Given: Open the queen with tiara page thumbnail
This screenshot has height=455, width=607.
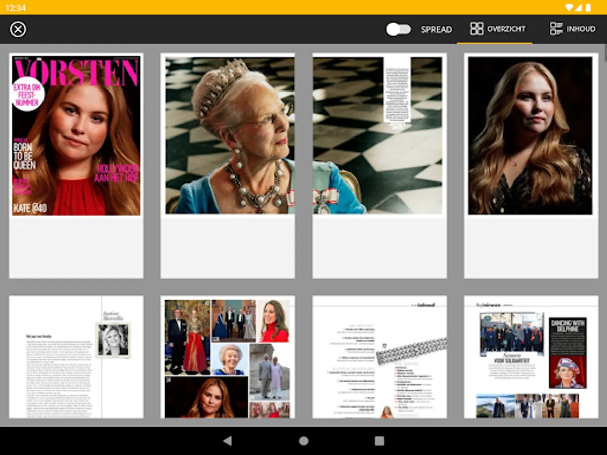Looking at the screenshot, I should pos(228,165).
